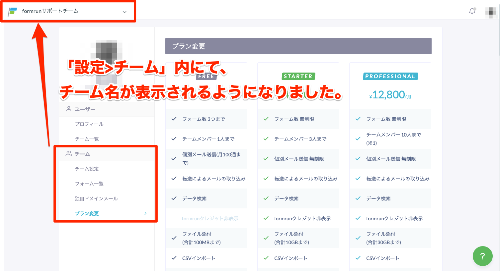Click the large profile picture in sidebar
The height and width of the screenshot is (271, 500).
click(x=106, y=53)
